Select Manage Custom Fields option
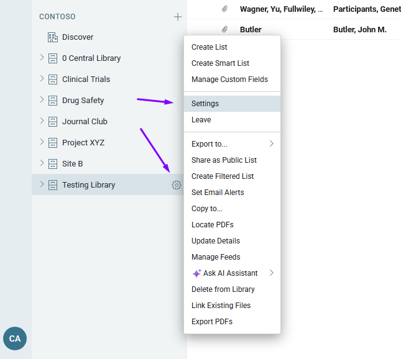 tap(229, 80)
